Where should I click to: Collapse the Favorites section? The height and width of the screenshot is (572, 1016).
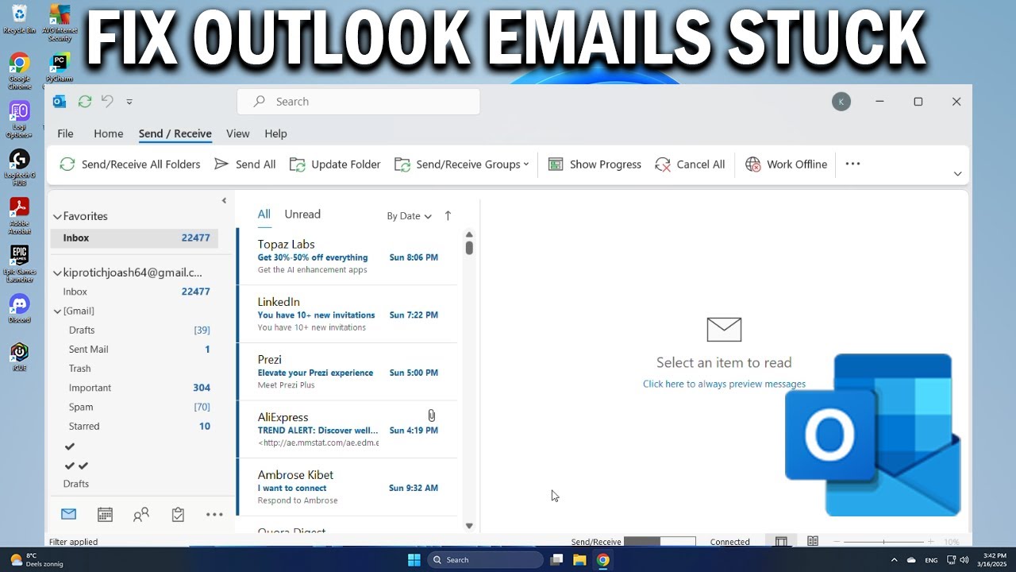point(57,216)
